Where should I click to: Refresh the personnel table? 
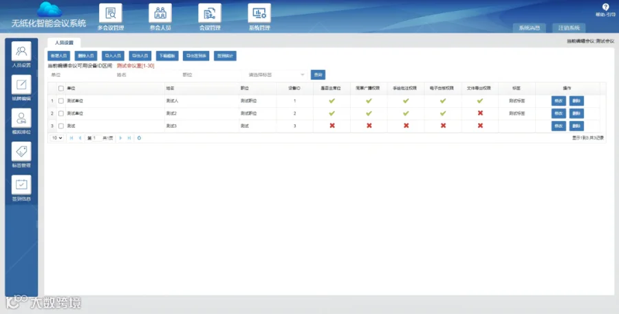click(x=140, y=138)
